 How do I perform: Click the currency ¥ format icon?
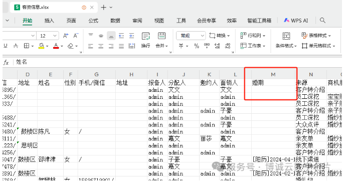pos(181,46)
